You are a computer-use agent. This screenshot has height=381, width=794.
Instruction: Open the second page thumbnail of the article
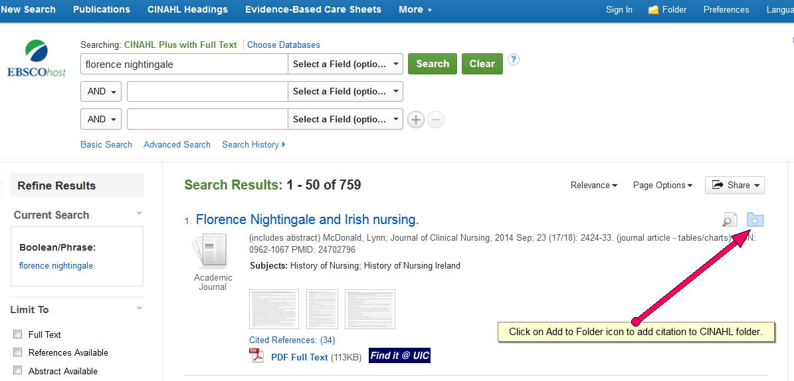(322, 309)
